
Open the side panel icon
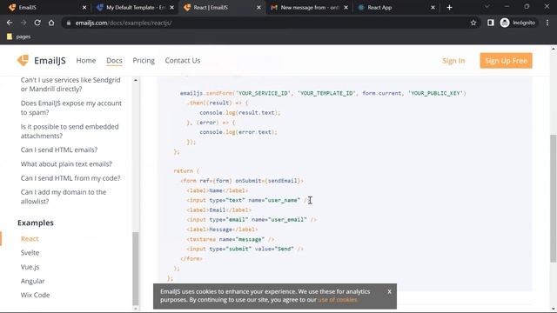[x=491, y=23]
